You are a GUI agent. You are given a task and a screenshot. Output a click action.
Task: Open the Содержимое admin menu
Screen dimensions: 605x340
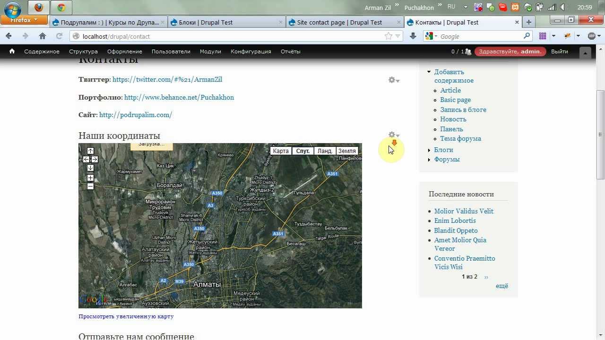42,51
